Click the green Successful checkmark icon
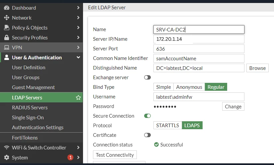The image size is (274, 165). (156, 144)
